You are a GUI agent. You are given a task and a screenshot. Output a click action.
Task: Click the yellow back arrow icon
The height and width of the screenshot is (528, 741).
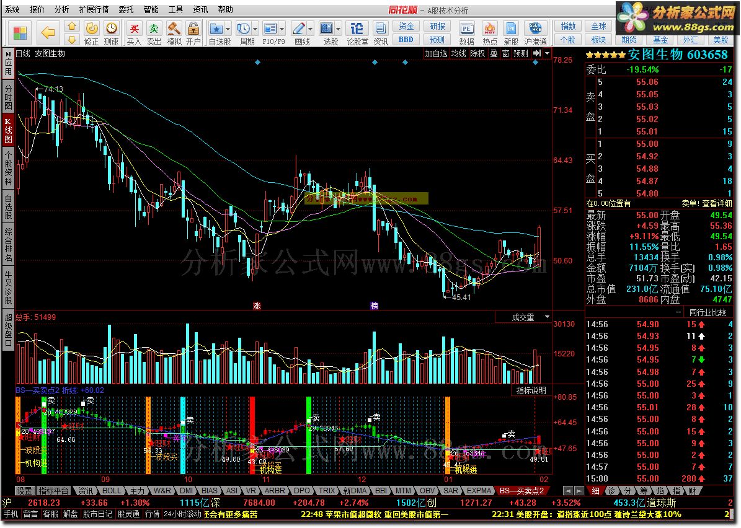pos(48,33)
